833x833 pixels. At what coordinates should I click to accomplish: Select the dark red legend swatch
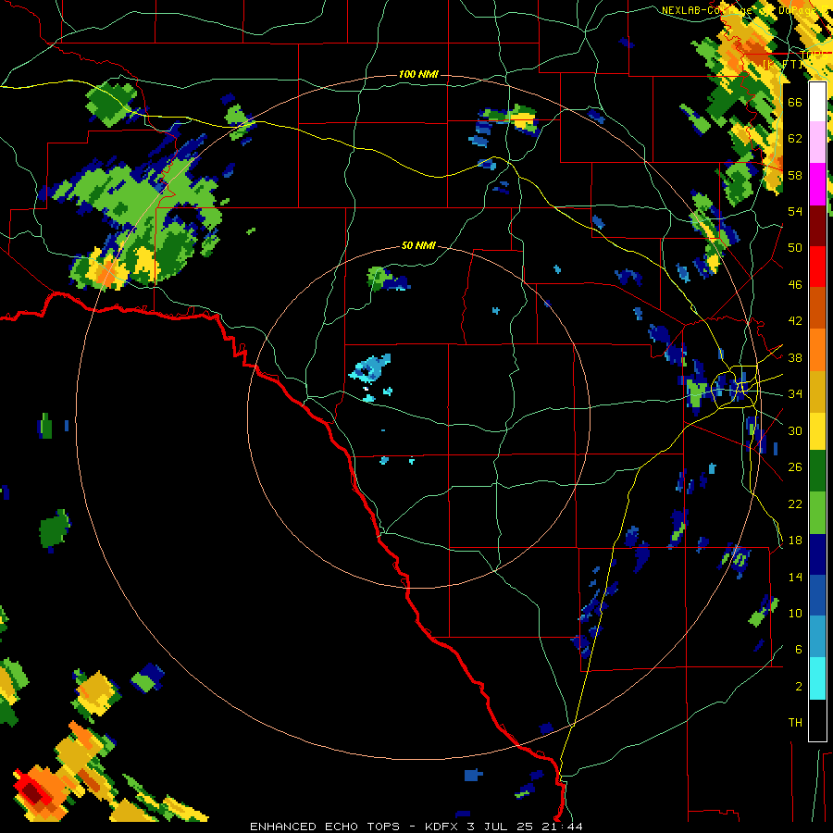point(817,225)
